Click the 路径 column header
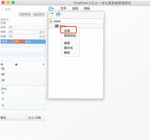150x140 pixels. [x=14, y=118]
